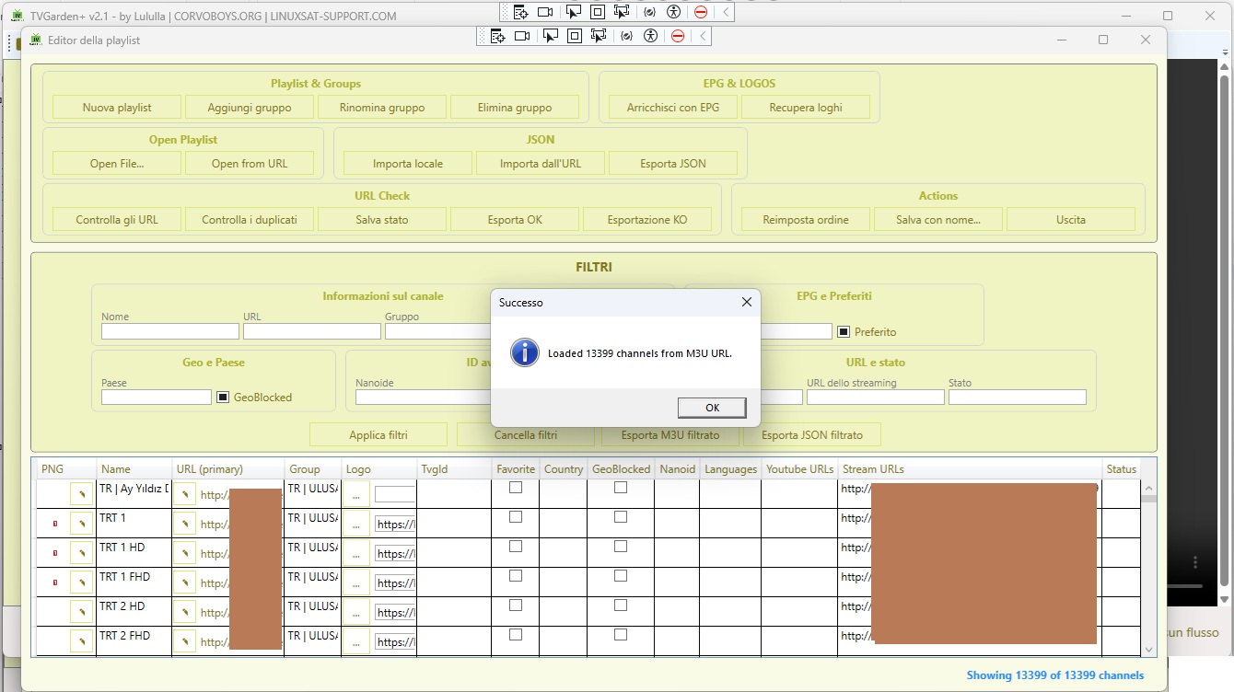The height and width of the screenshot is (692, 1234).
Task: Check GeoBlocked for the TRT 2 HD row
Action: (621, 605)
